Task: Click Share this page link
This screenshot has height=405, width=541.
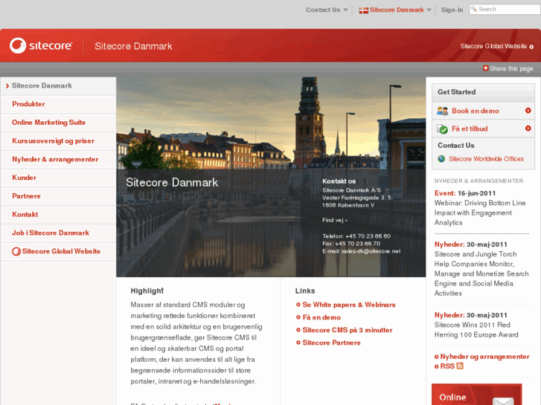Action: click(511, 68)
